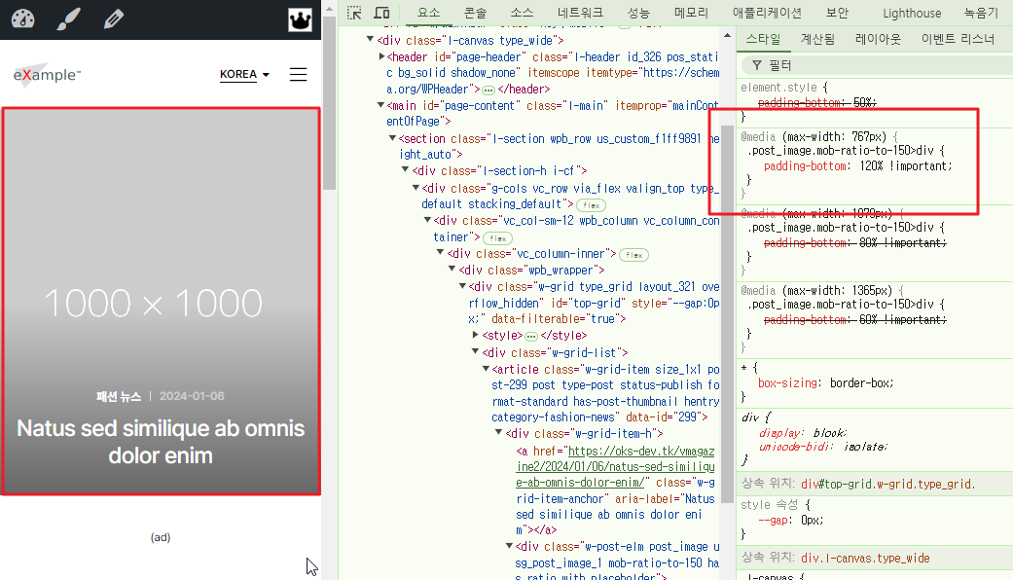This screenshot has height=580, width=1013.
Task: Activate the inspect element picker icon
Action: click(354, 13)
